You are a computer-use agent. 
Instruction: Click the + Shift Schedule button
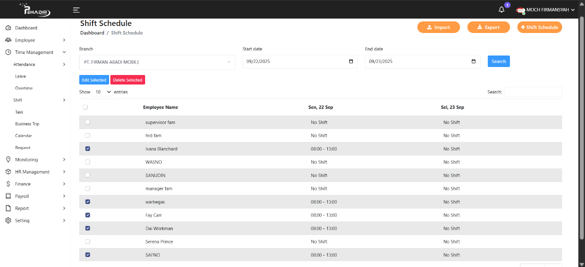coord(539,27)
